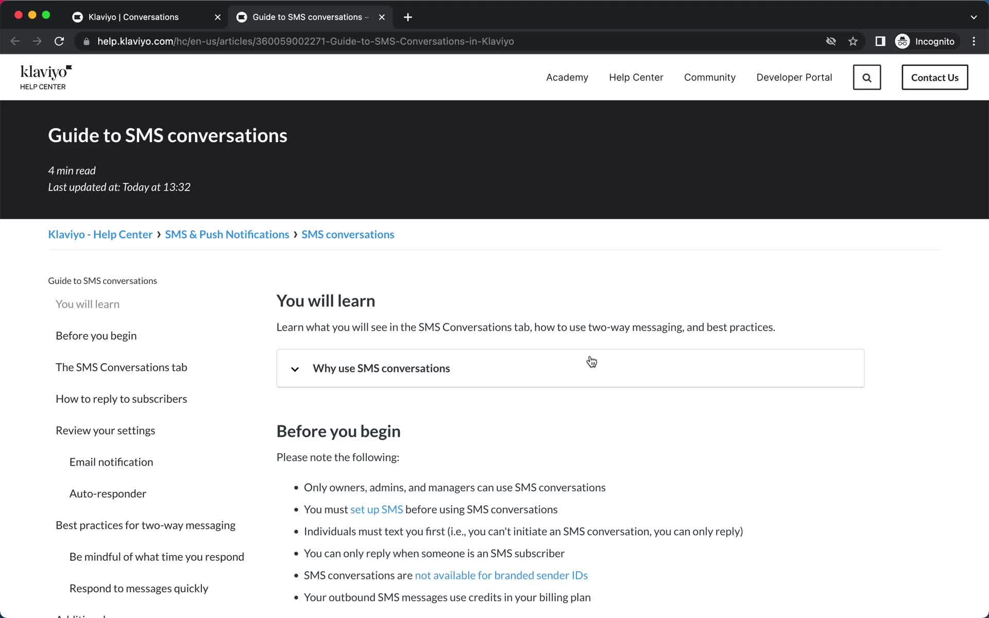Expand the 'SMS conversations' breadcrumb item
This screenshot has width=989, height=618.
348,234
